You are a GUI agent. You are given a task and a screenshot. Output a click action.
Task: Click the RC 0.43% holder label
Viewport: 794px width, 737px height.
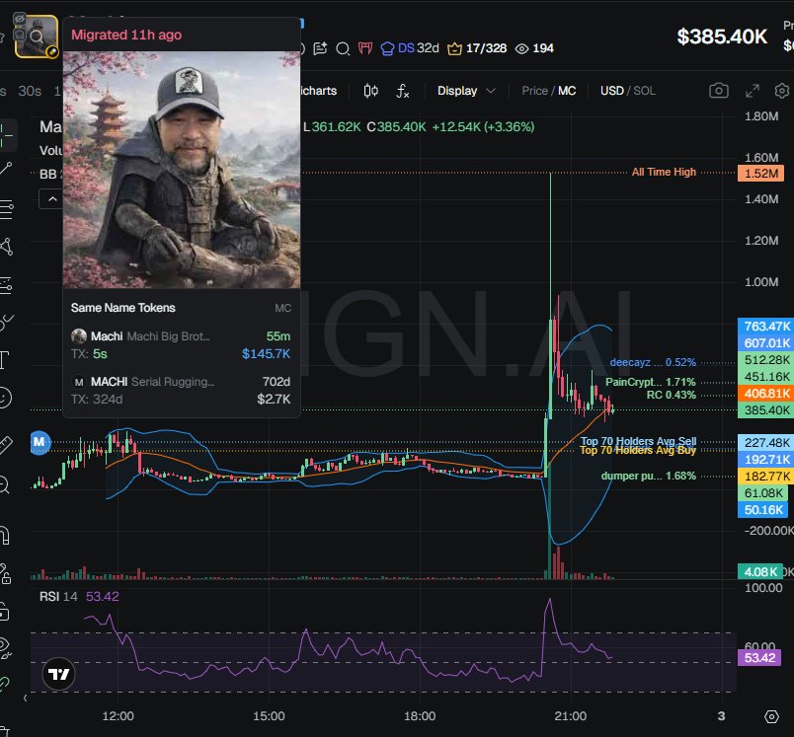(671, 395)
